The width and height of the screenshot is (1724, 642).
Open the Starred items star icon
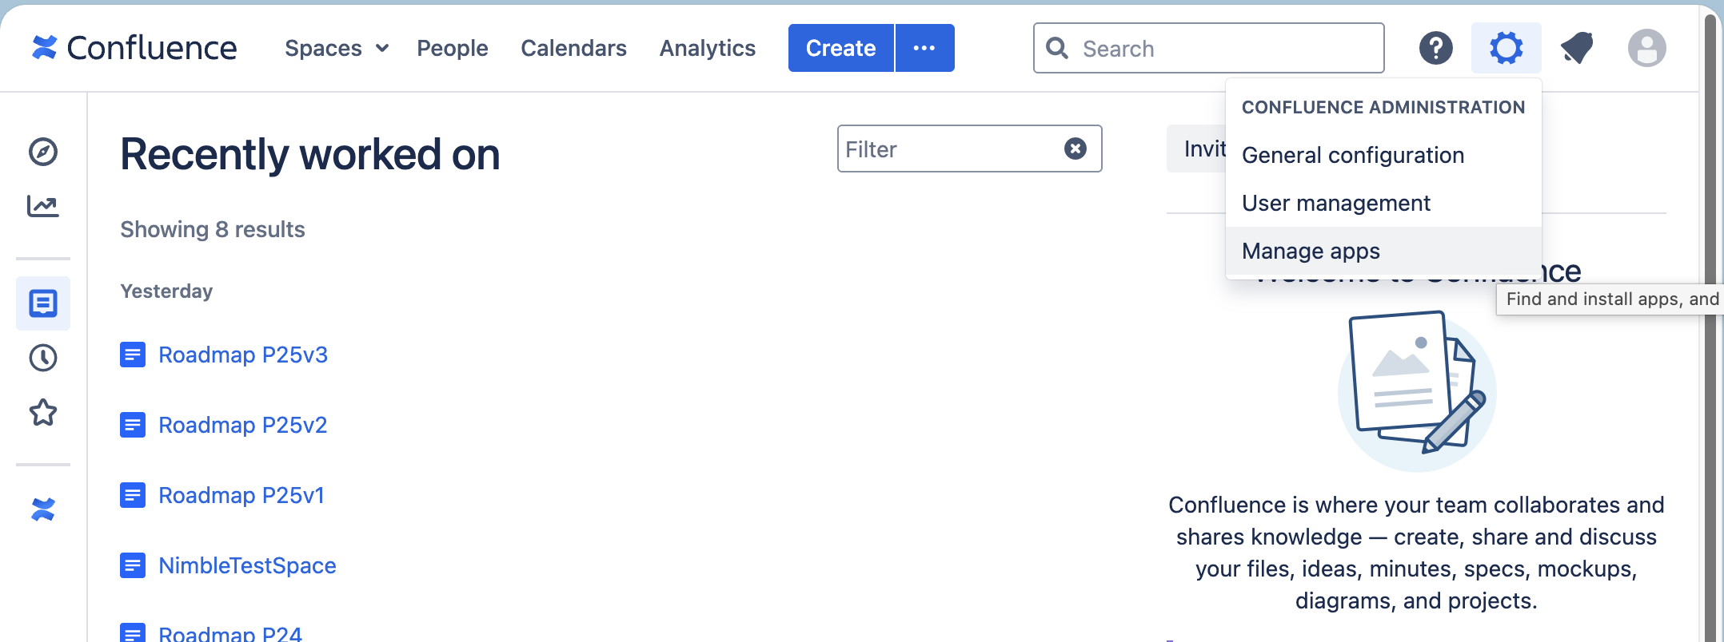43,413
